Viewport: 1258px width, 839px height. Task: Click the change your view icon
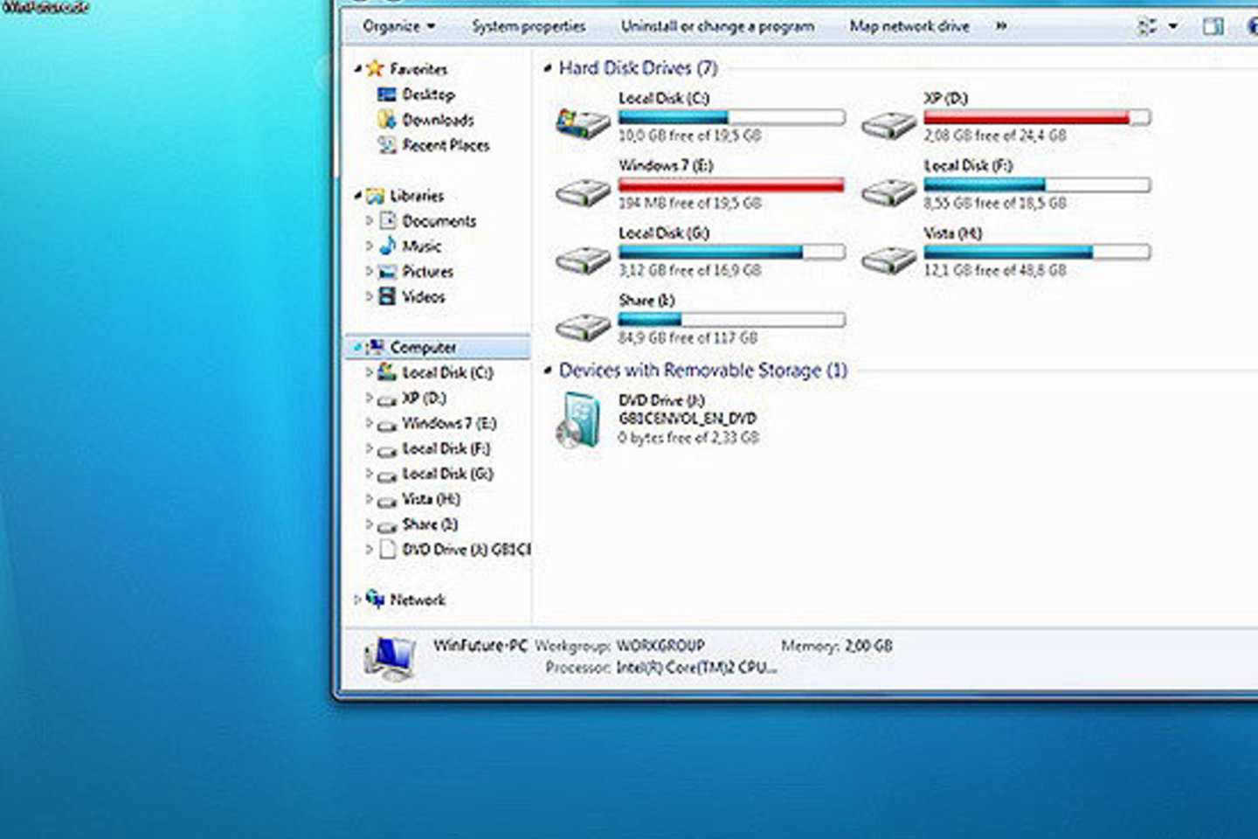[x=1147, y=27]
